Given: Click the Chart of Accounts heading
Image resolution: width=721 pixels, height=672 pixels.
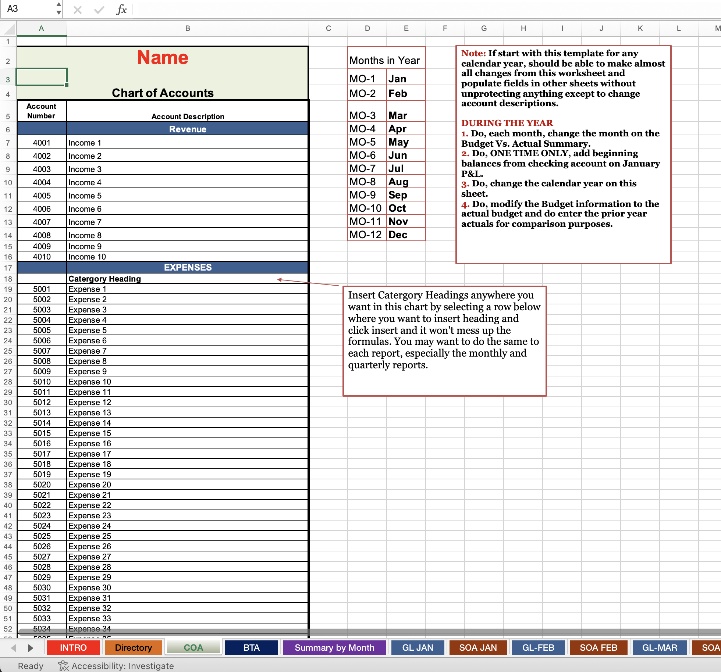Looking at the screenshot, I should (x=163, y=93).
